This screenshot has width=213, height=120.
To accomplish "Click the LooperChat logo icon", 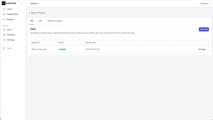I will coord(3,3).
